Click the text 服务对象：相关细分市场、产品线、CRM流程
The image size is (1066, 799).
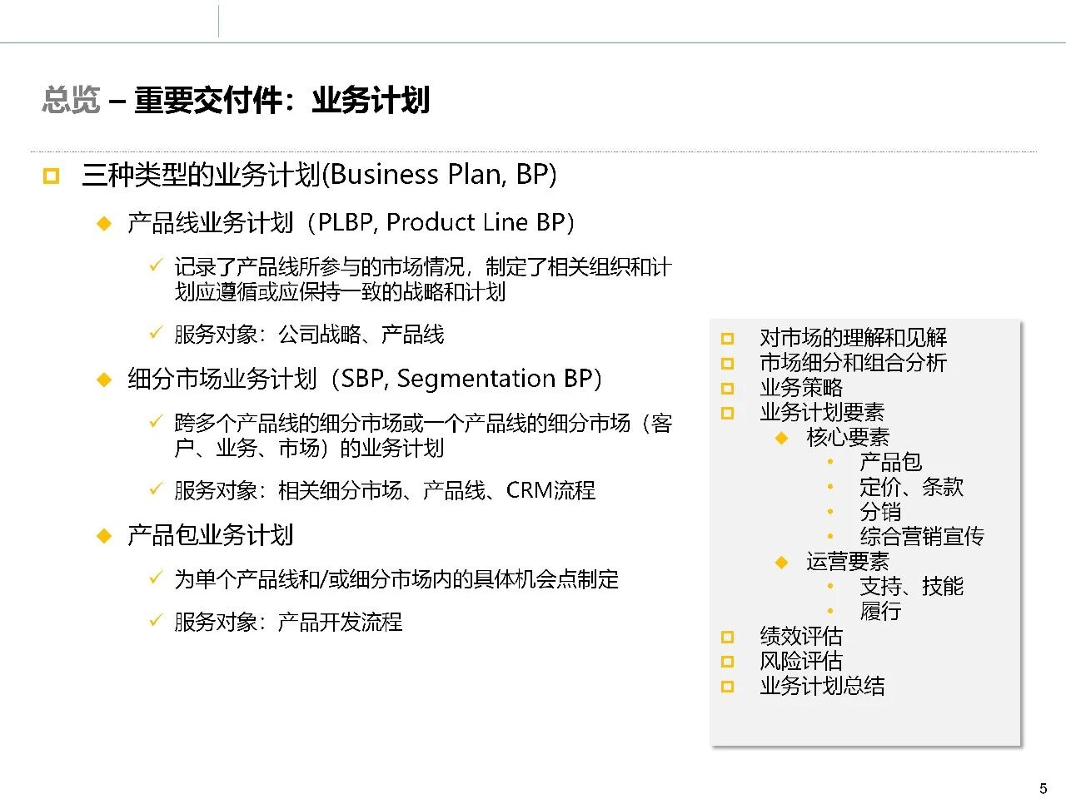[385, 491]
